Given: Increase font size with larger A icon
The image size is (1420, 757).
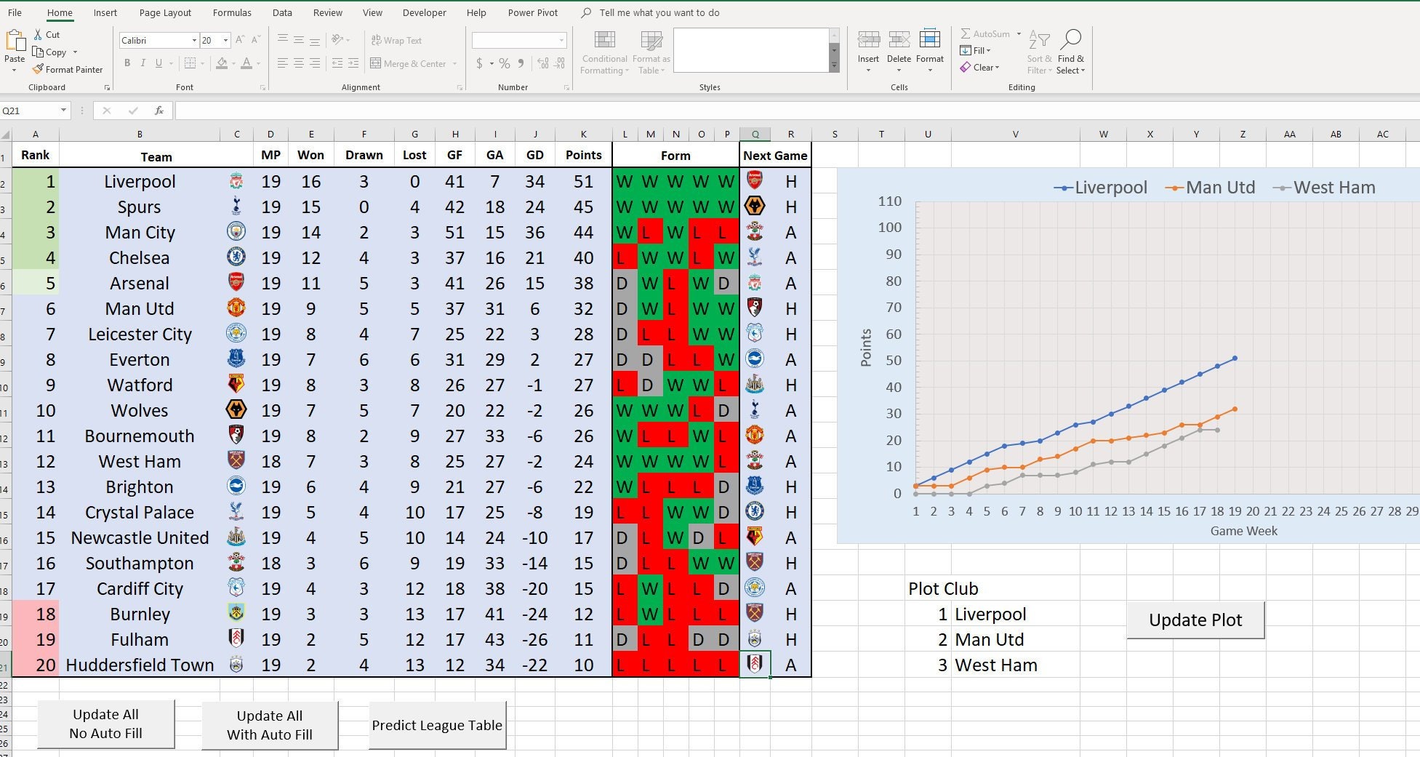Looking at the screenshot, I should 241,40.
